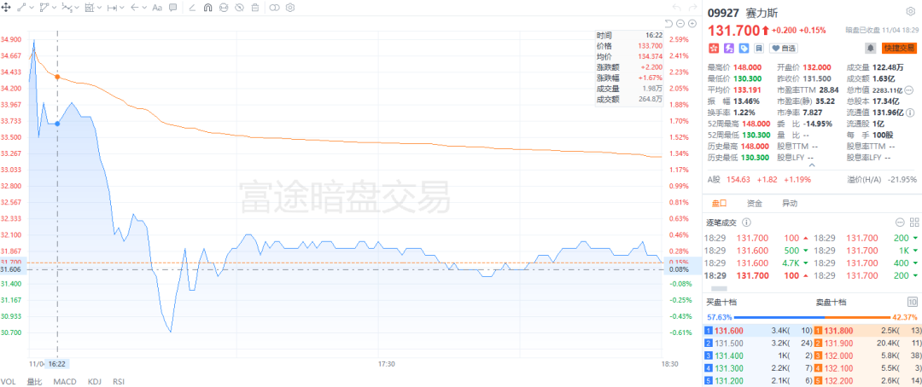The height and width of the screenshot is (387, 922).
Task: Click the drawing sync icon
Action: (224, 8)
